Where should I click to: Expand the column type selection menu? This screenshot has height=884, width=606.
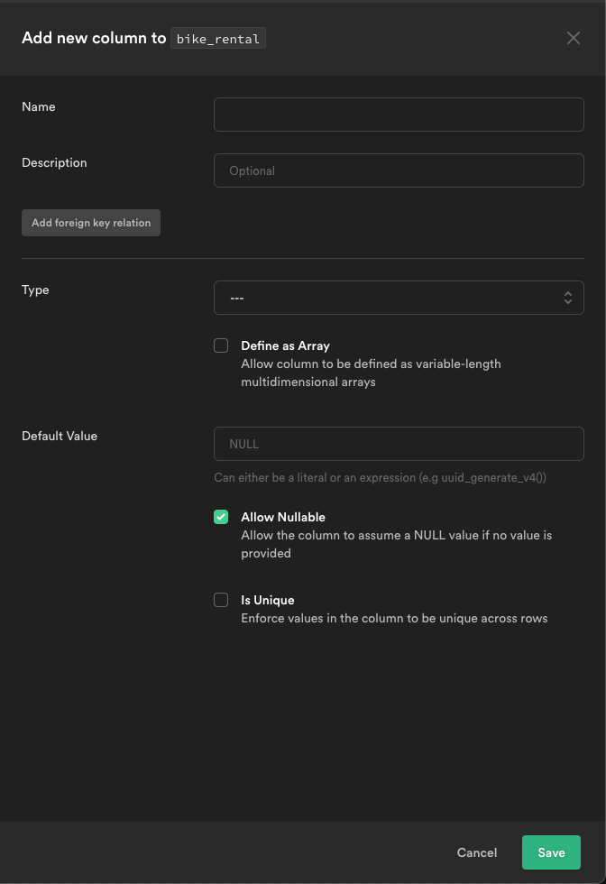click(399, 297)
